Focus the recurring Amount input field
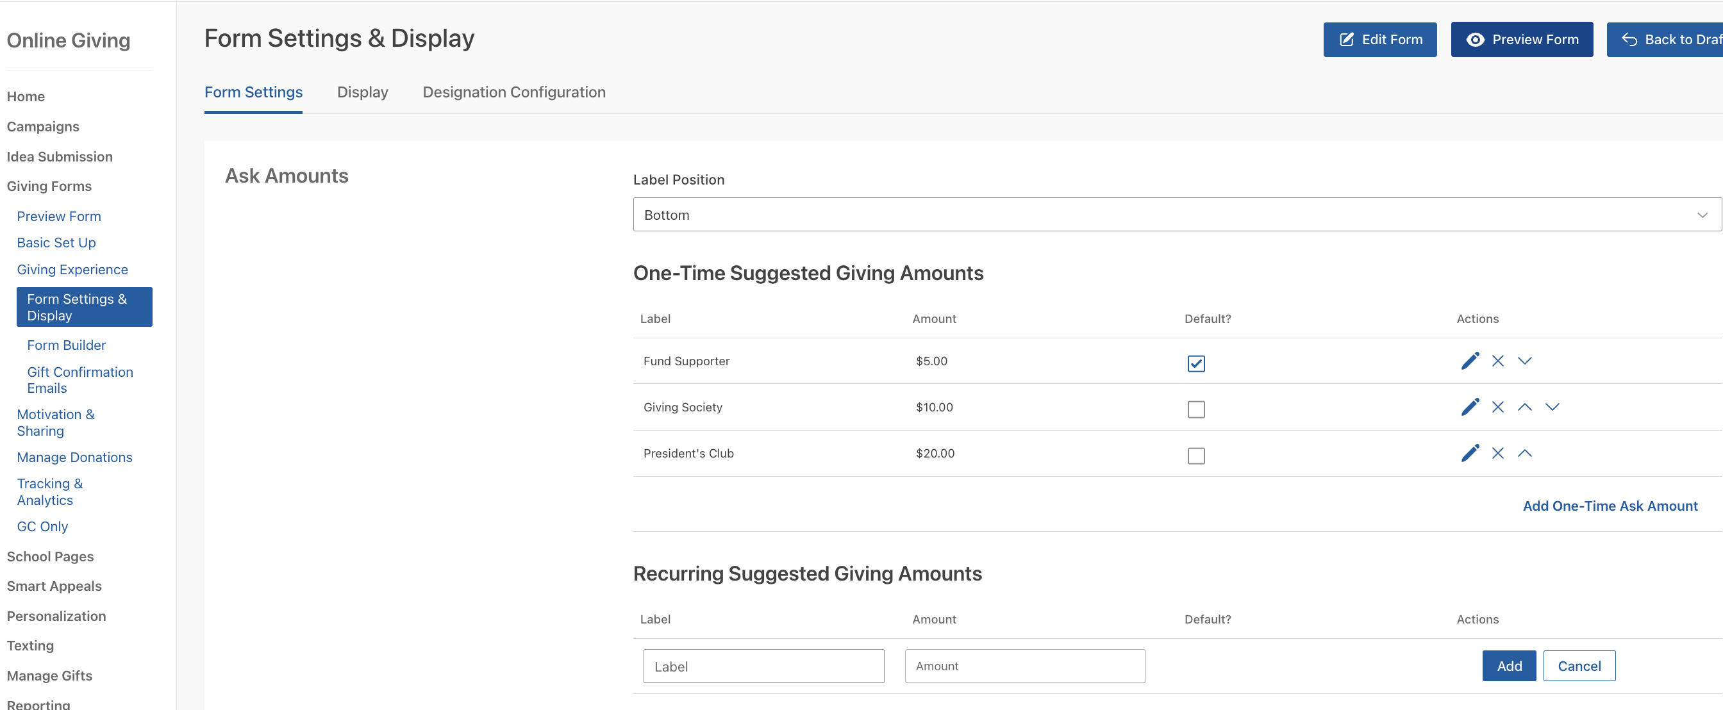 [x=1025, y=666]
